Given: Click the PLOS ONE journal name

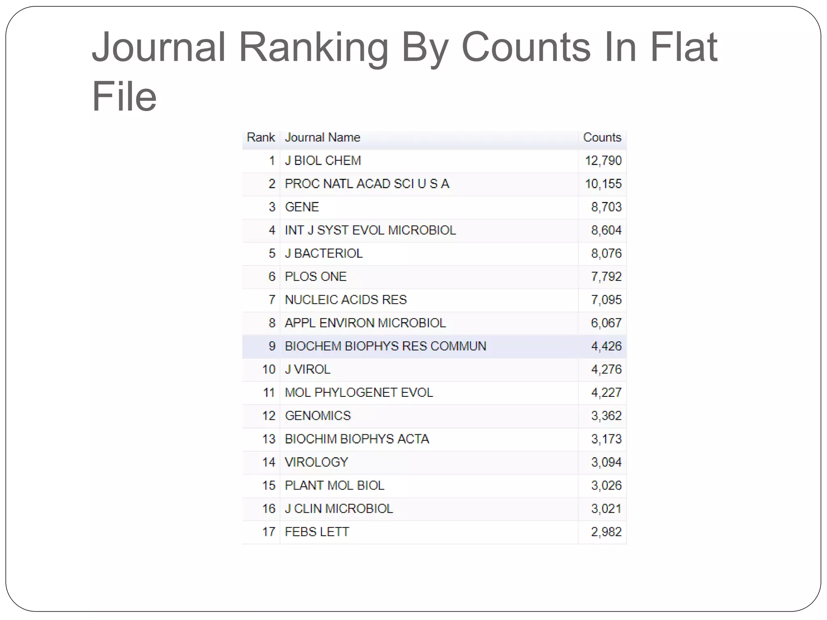Looking at the screenshot, I should (315, 277).
